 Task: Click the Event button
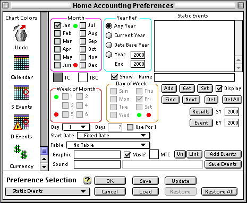201,123
